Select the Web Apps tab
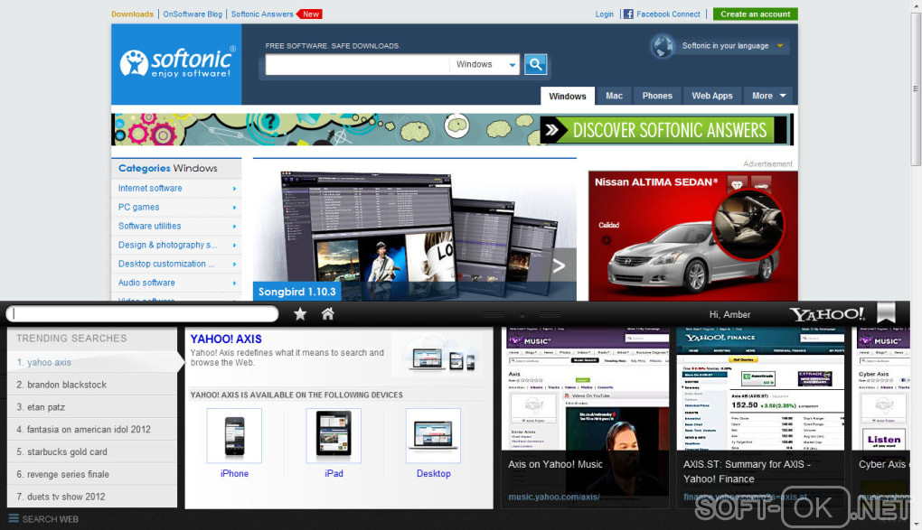This screenshot has width=922, height=530. (x=712, y=96)
